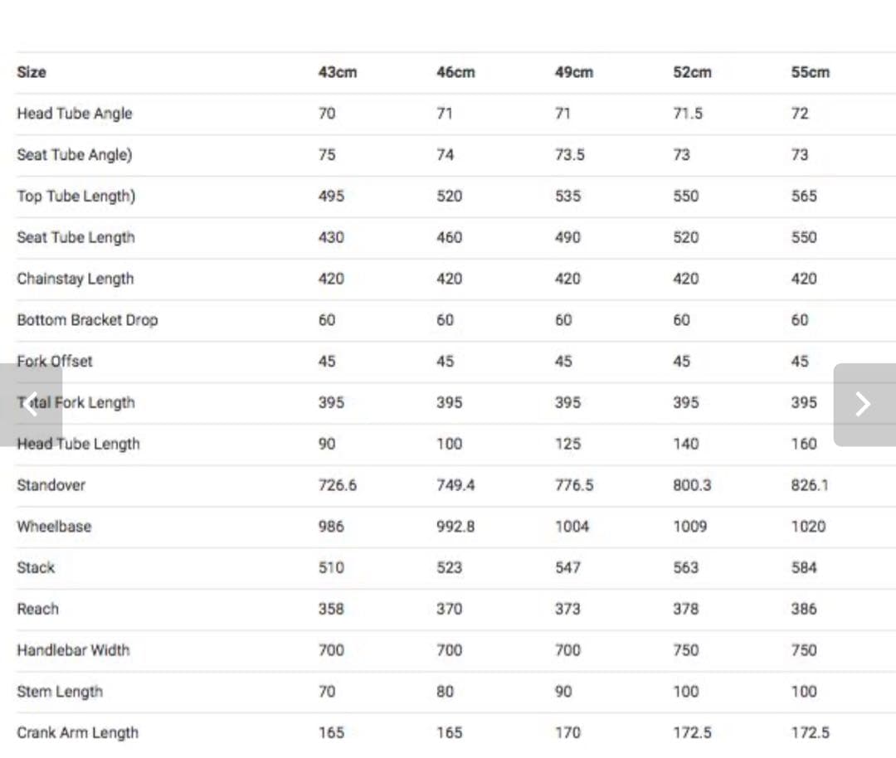Viewport: 896px width, 758px height.
Task: Click the Chainstay Length row label
Action: (75, 279)
